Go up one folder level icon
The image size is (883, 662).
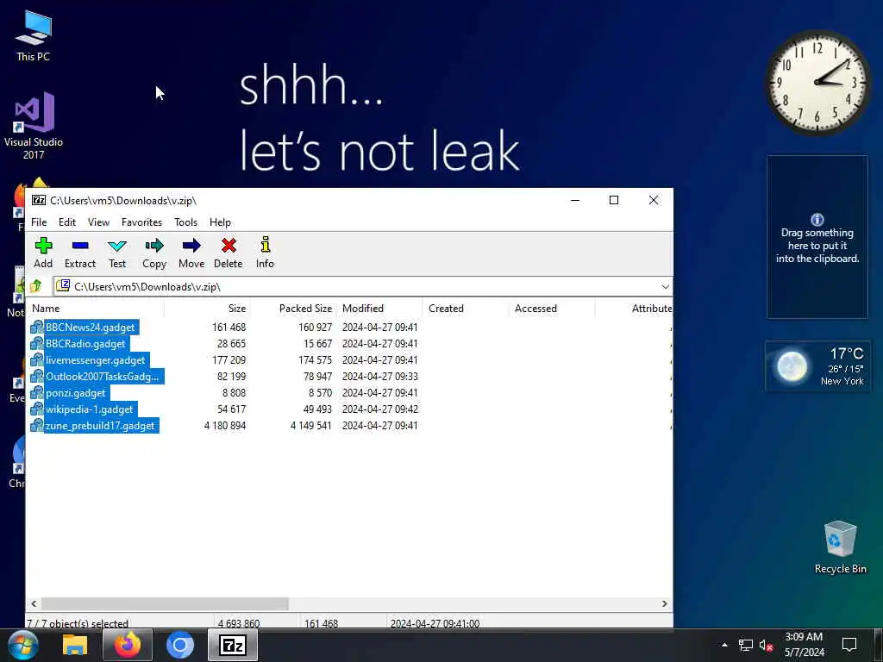pyautogui.click(x=36, y=286)
